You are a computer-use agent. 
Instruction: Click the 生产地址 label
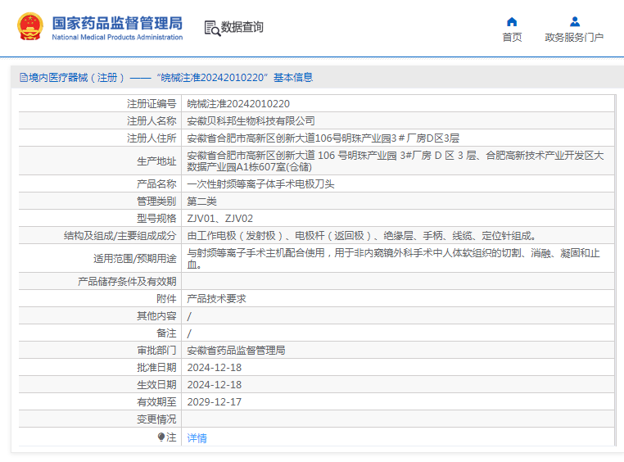point(156,161)
